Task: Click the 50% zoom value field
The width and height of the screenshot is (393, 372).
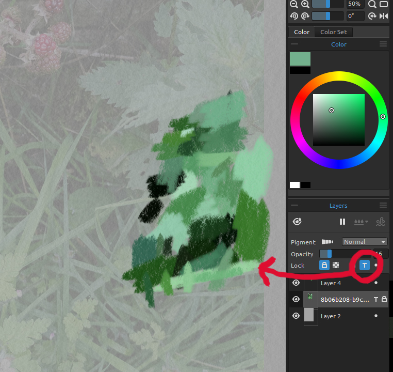Action: point(355,4)
